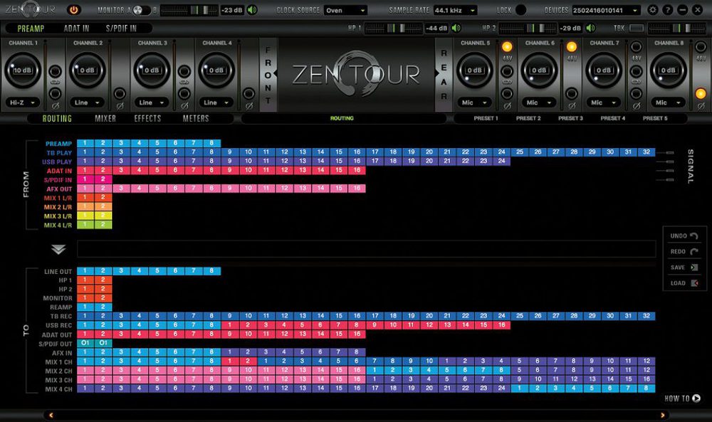Toggle the Channel 2 phase invert button
Screen dimensions: 712x422
(x=120, y=93)
